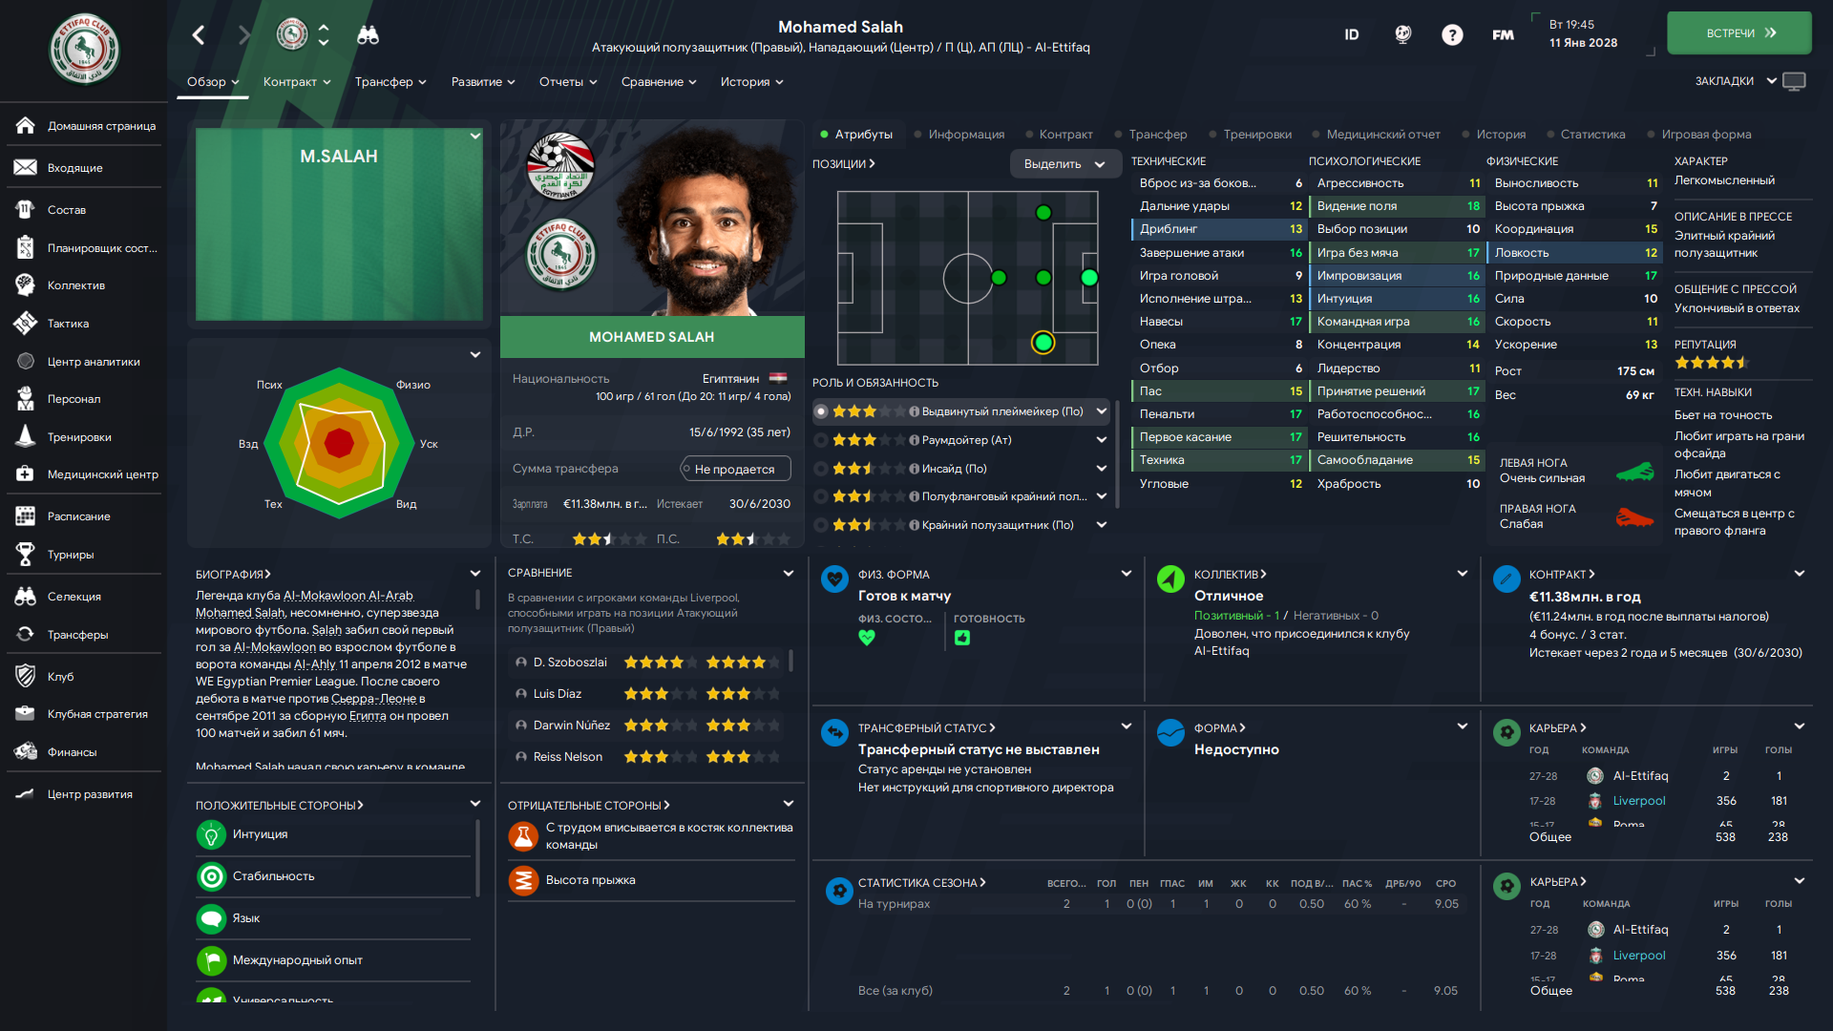Click the FM logo icon
The height and width of the screenshot is (1031, 1833).
point(1503,35)
